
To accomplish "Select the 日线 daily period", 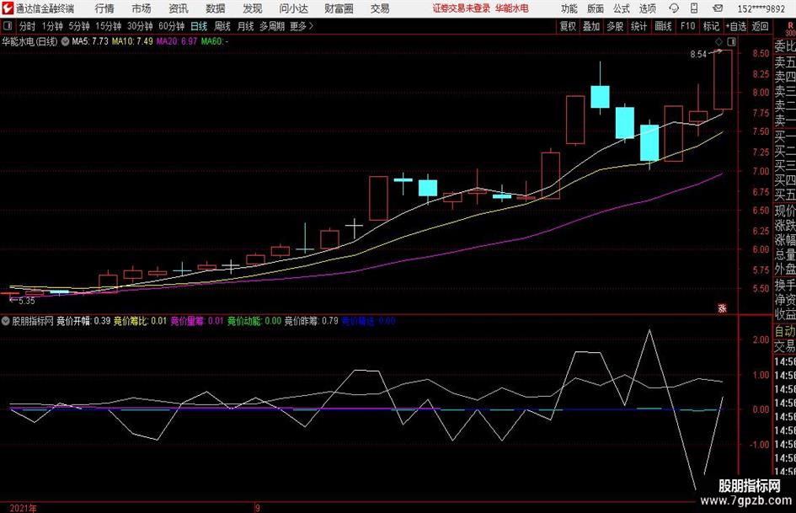I will [199, 26].
